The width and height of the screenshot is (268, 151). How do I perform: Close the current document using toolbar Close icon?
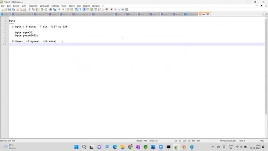pos(17,9)
